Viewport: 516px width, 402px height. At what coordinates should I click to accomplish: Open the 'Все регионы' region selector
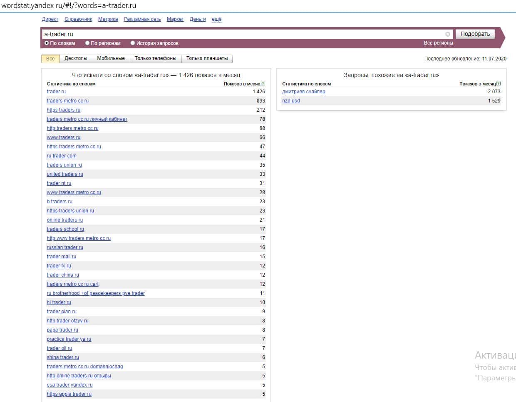click(438, 43)
